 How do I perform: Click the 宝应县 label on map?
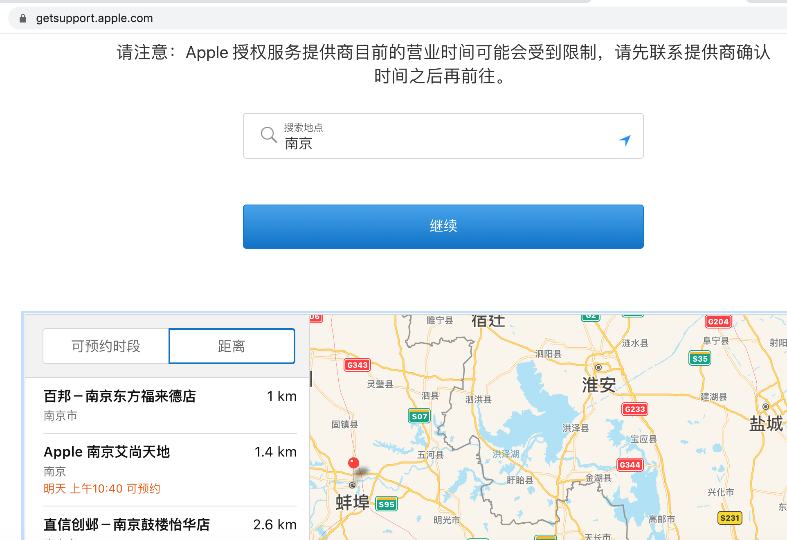[x=643, y=439]
